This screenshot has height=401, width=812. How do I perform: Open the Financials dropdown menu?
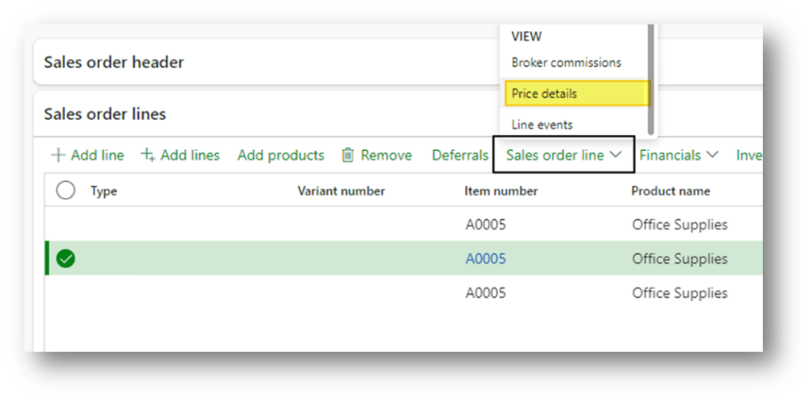tap(679, 156)
